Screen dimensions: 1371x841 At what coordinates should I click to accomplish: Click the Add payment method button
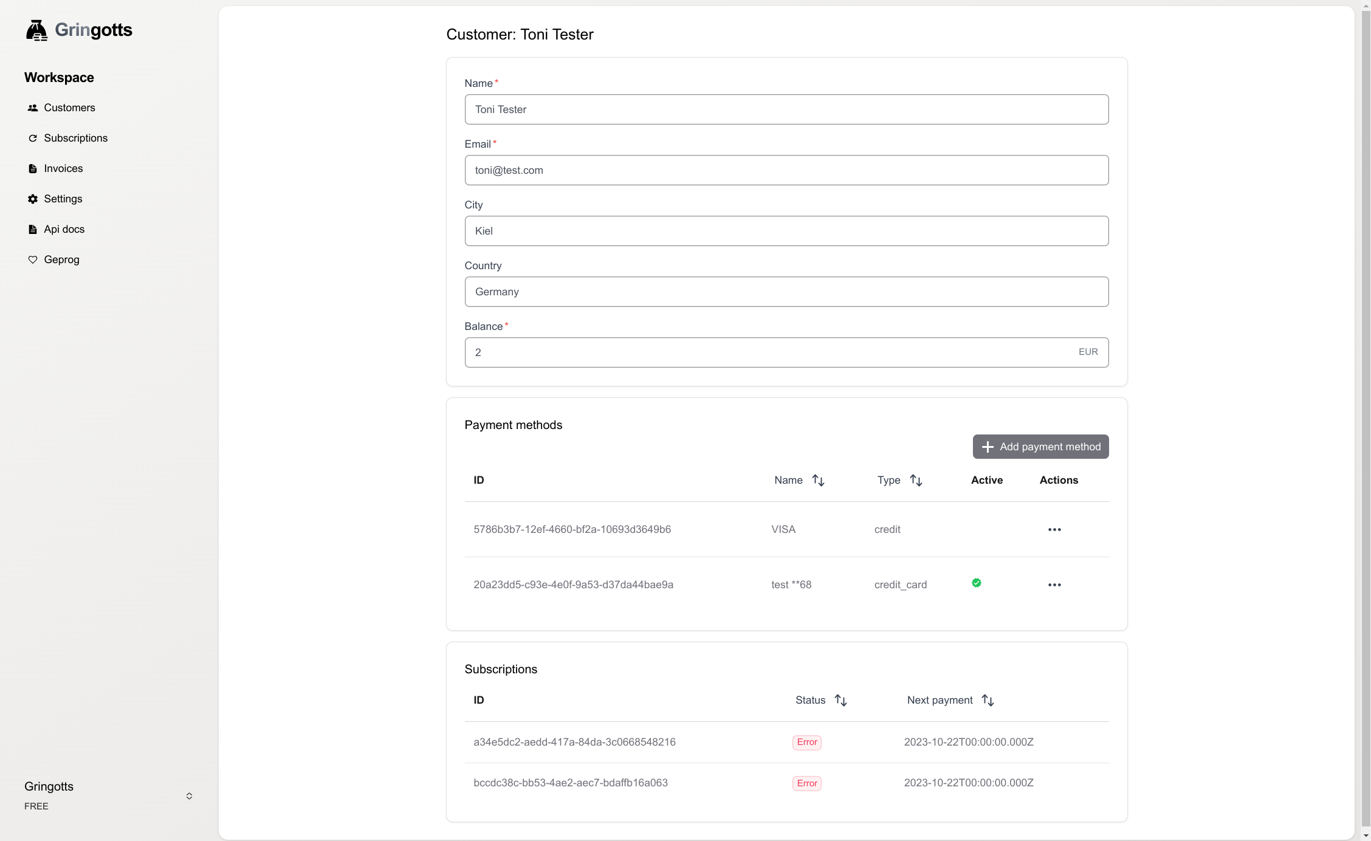[x=1040, y=447]
